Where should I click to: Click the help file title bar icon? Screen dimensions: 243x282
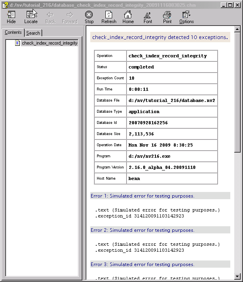(5, 5)
